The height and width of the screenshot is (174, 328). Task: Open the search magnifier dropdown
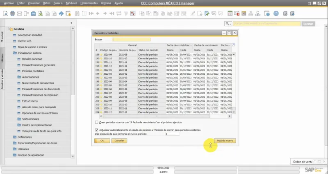click(x=228, y=24)
